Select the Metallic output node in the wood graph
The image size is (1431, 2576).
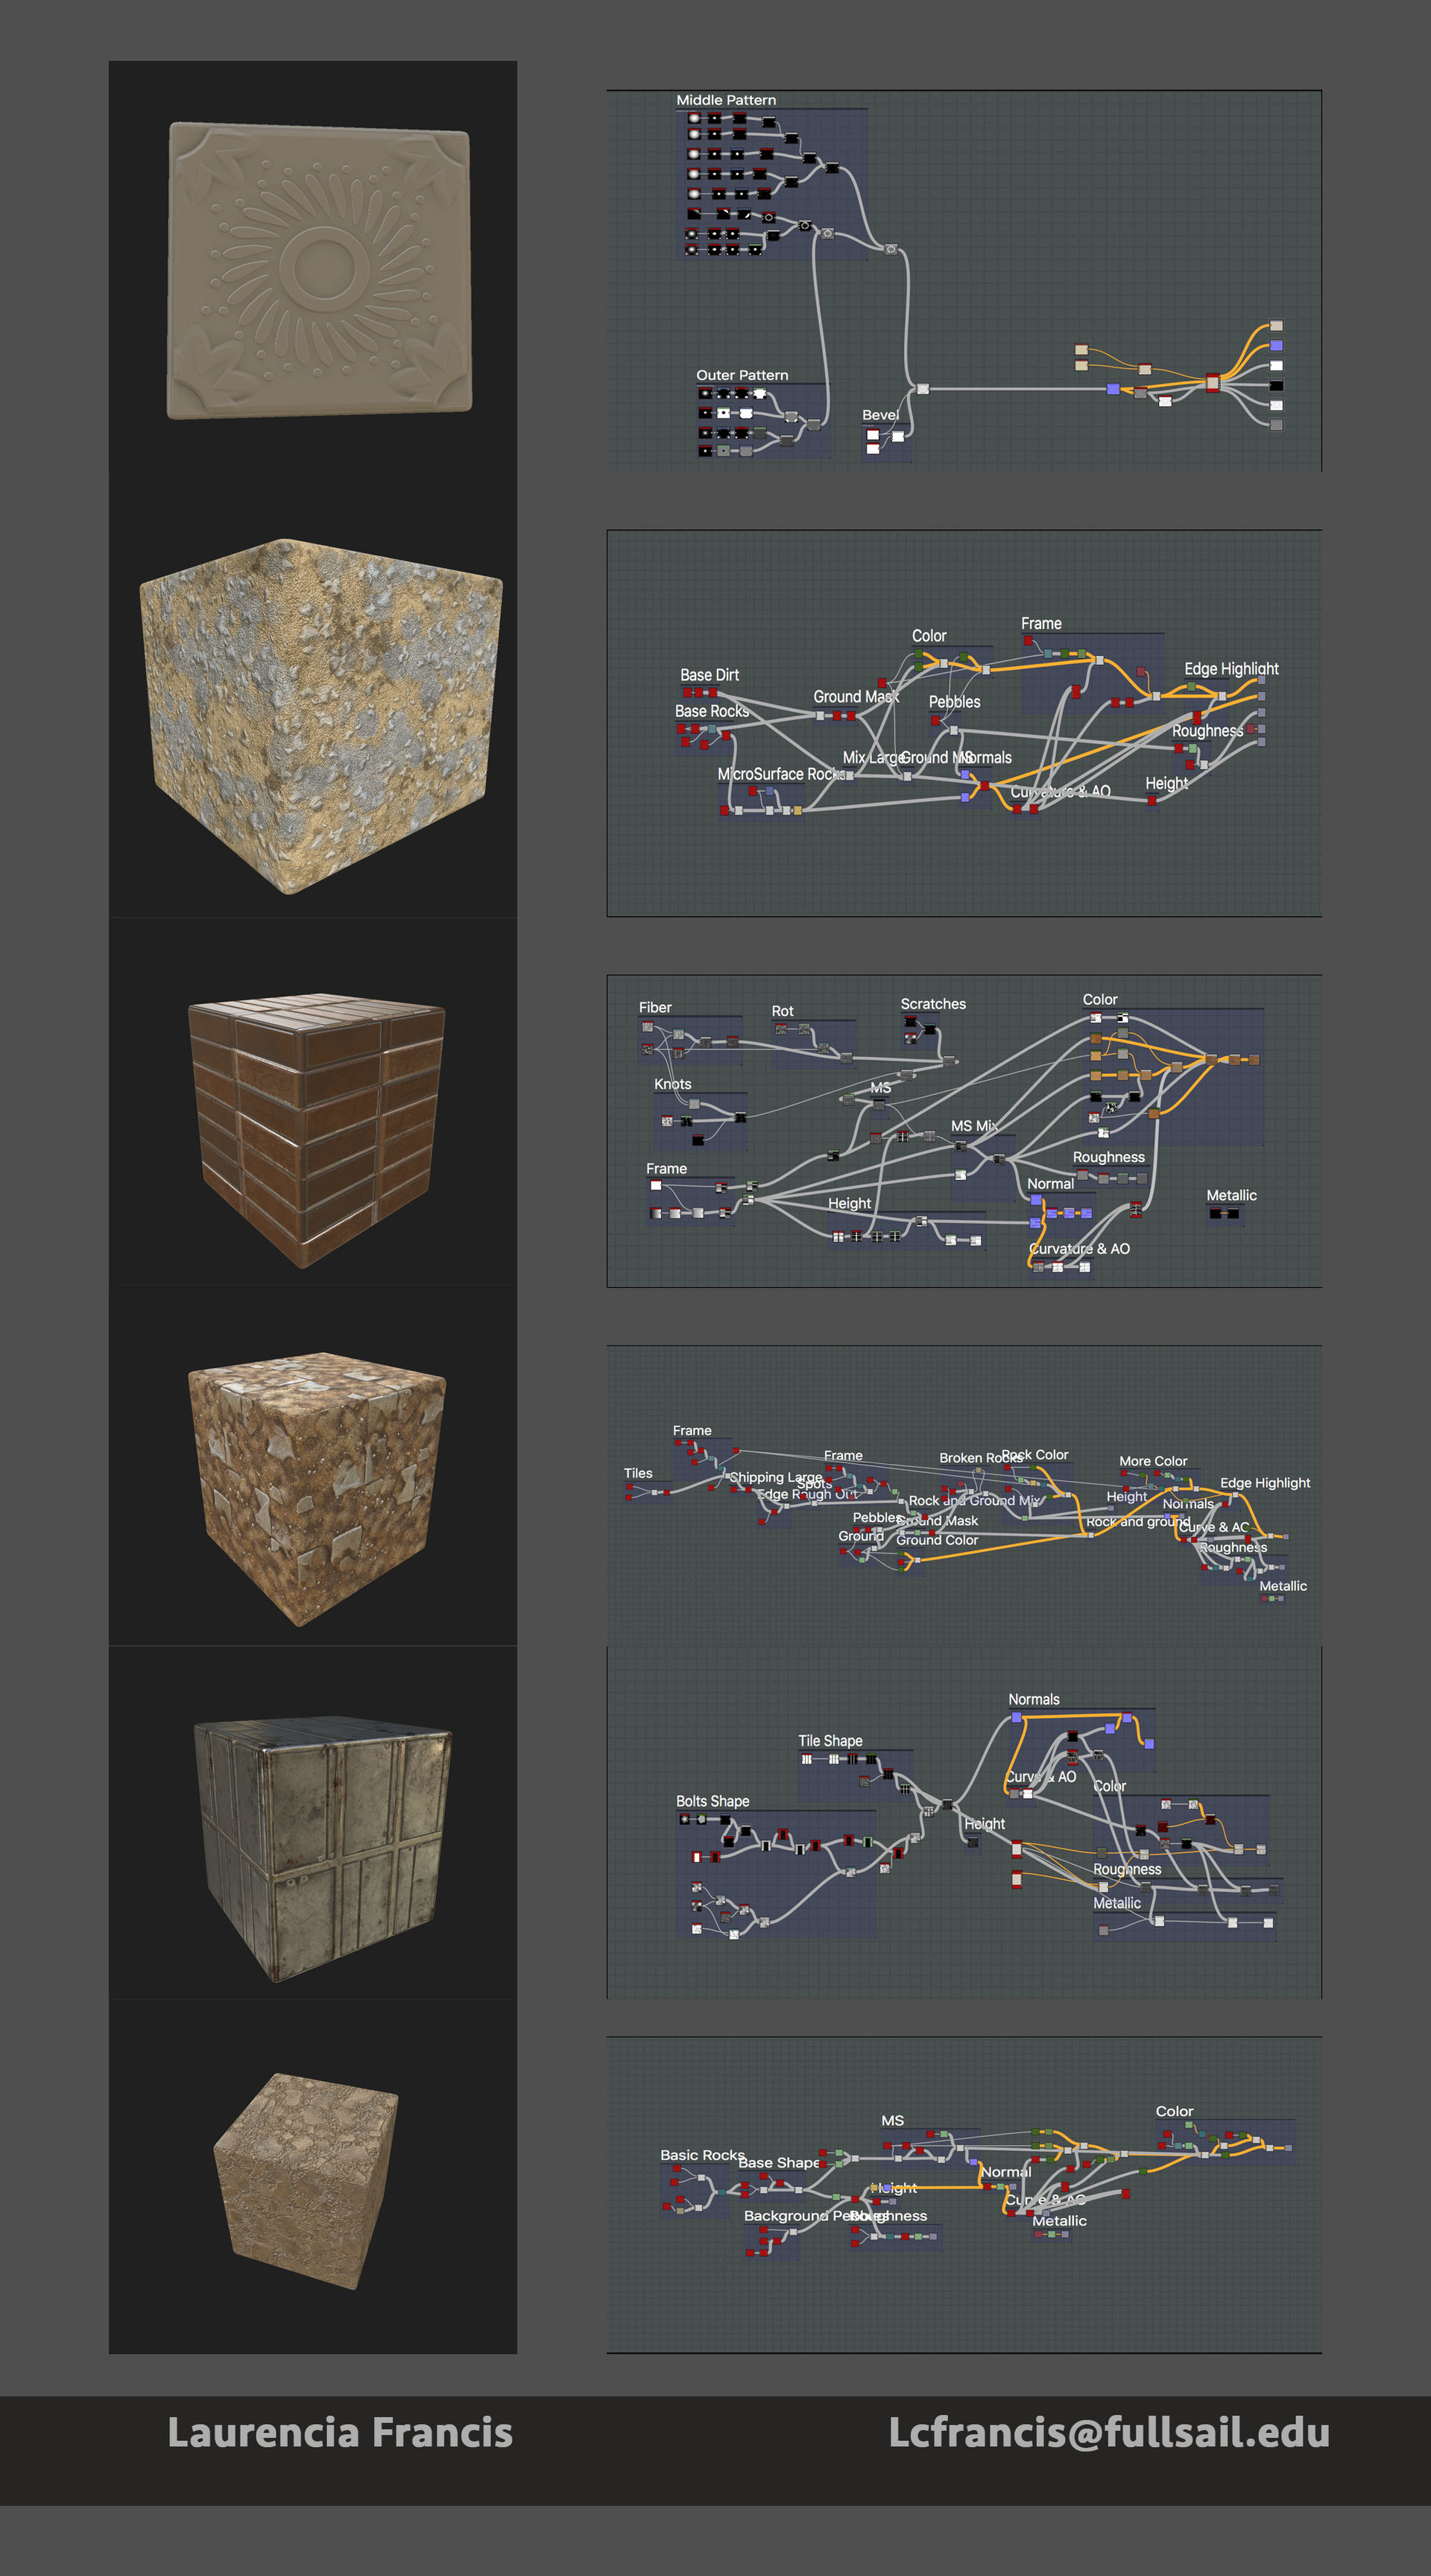[1234, 1213]
